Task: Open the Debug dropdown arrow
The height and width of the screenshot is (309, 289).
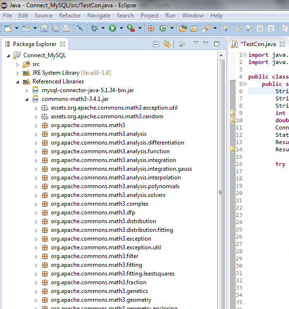Action: (x=103, y=28)
